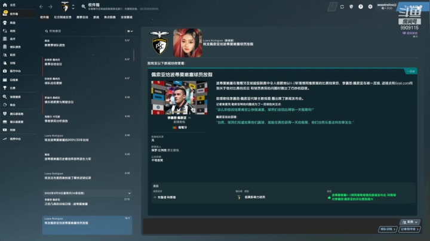Open the inbox filter dropdown beside search
The height and width of the screenshot is (241, 430).
tap(130, 31)
